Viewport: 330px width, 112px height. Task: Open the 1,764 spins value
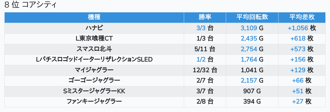click(x=249, y=60)
